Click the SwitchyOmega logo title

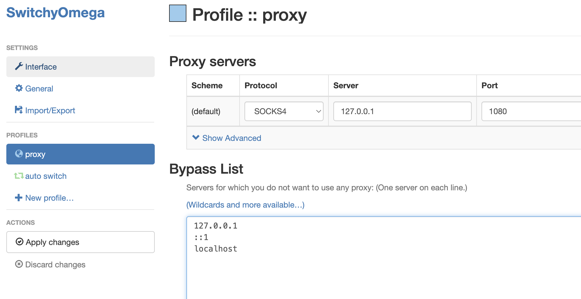pyautogui.click(x=56, y=12)
